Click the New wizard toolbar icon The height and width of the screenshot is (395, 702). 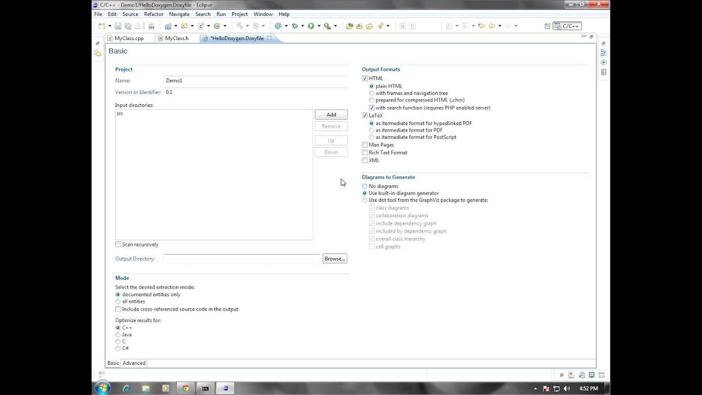101,26
